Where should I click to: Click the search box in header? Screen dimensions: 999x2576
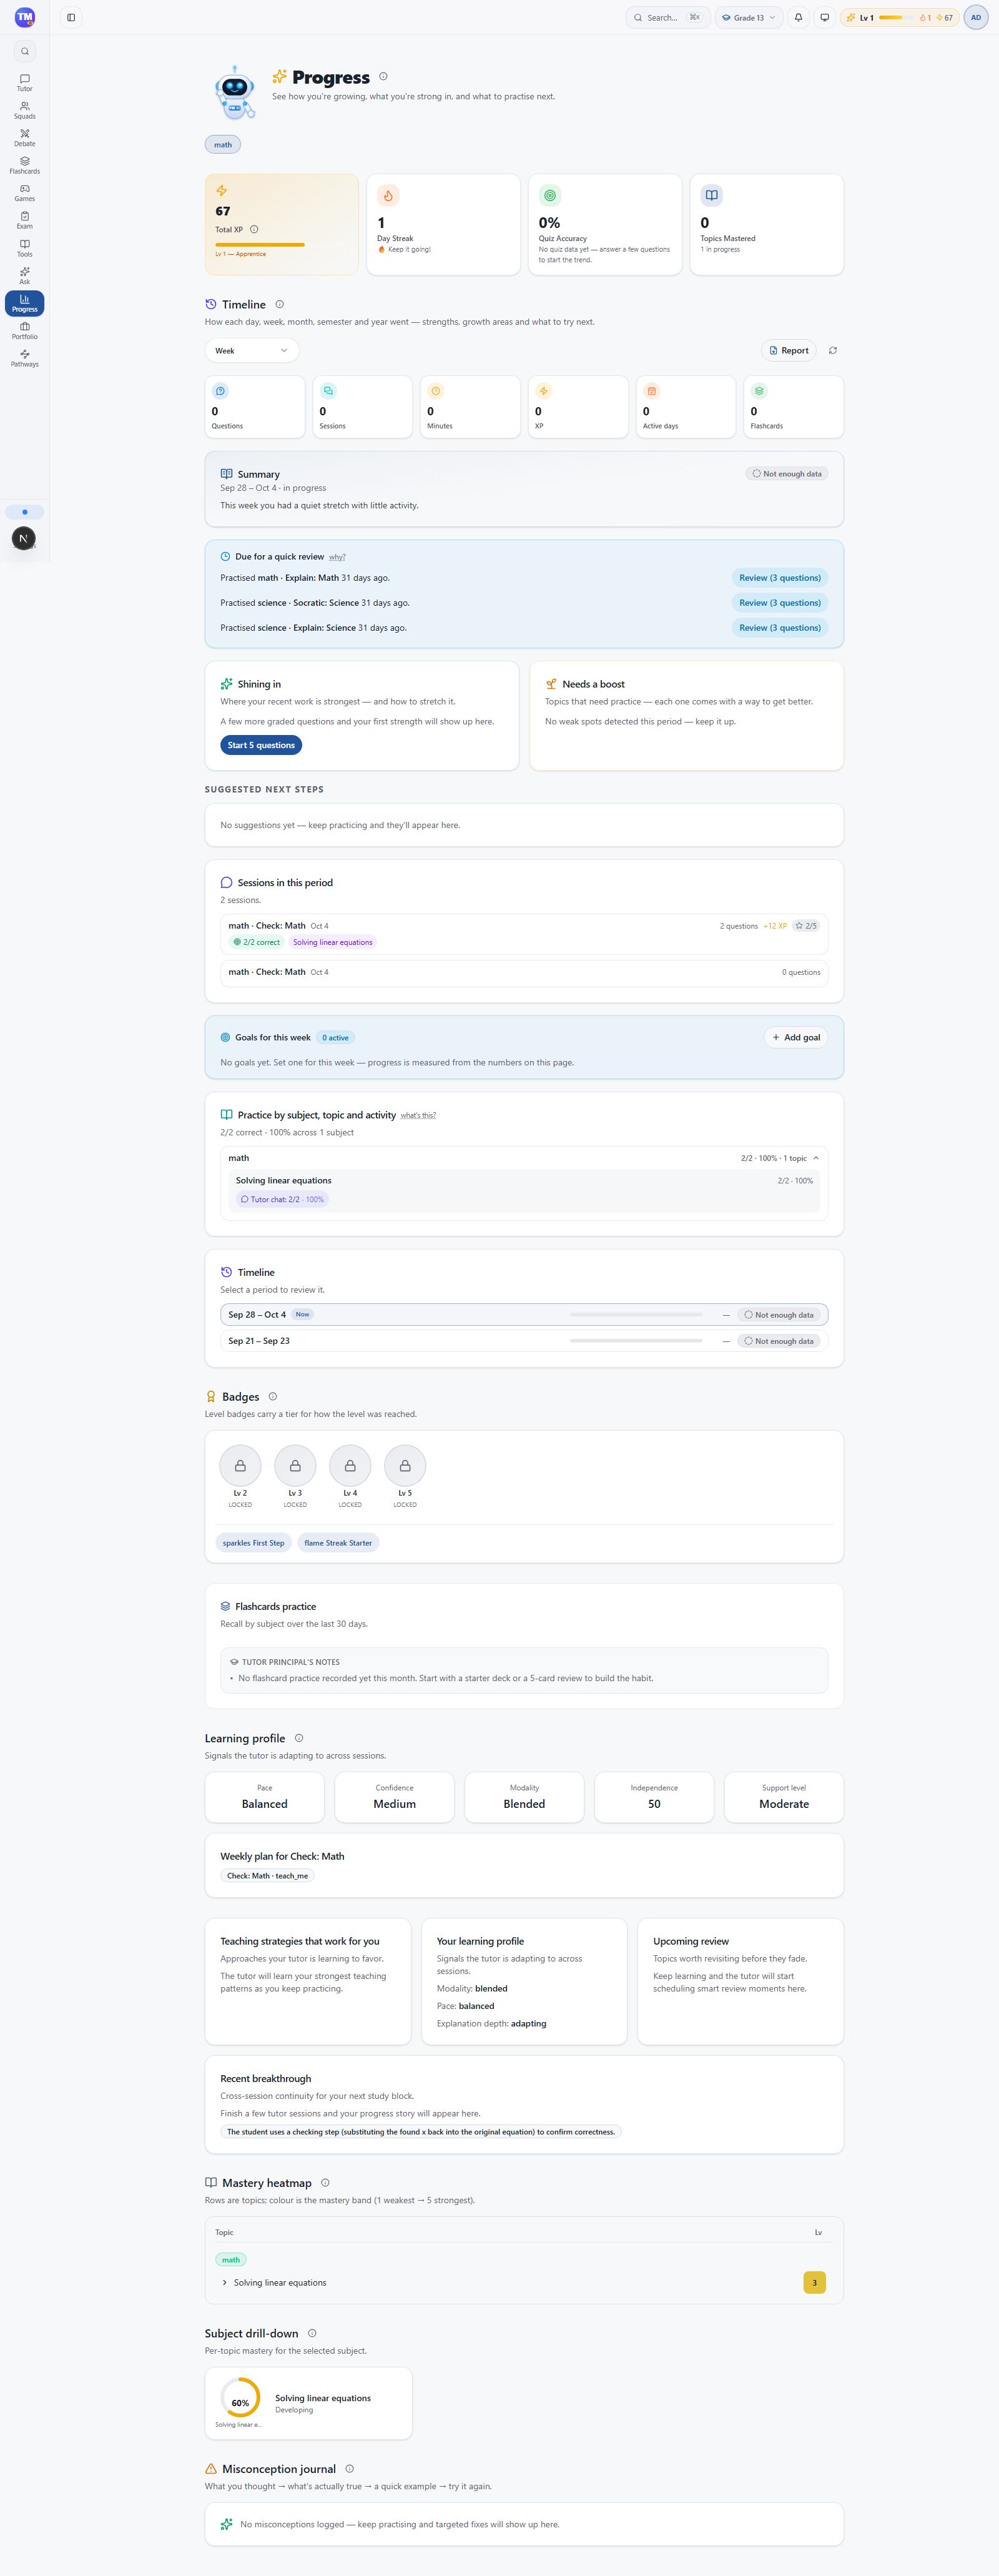point(668,17)
